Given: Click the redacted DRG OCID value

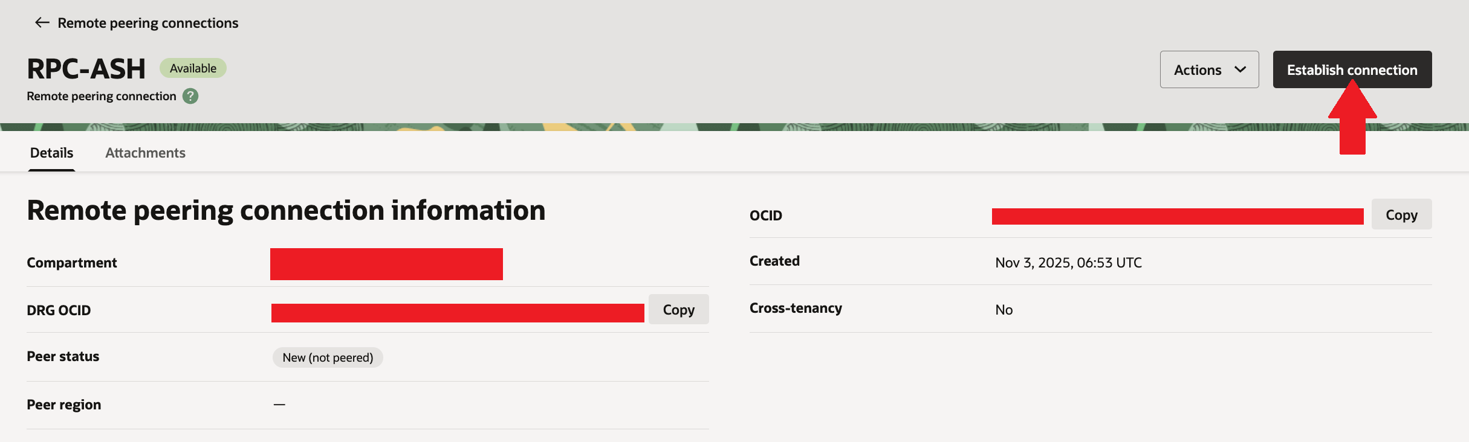Looking at the screenshot, I should point(458,313).
